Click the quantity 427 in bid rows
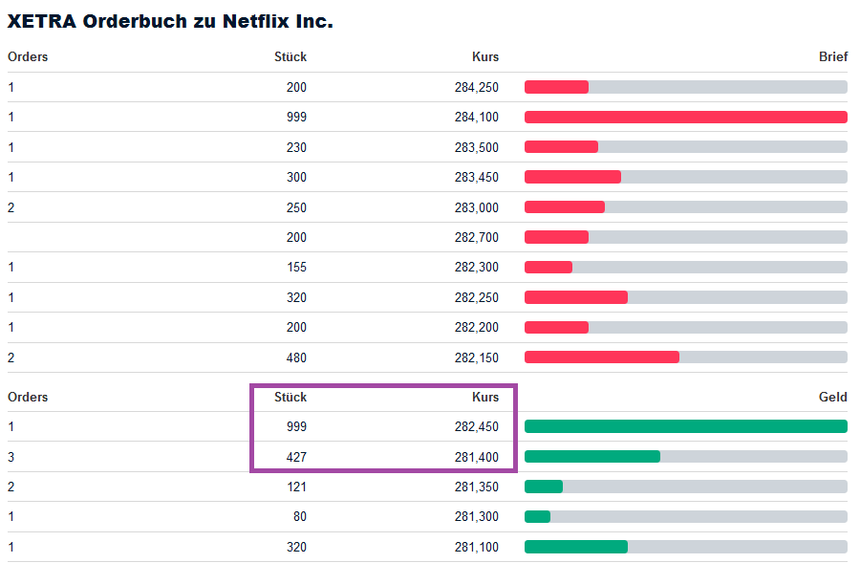 click(296, 457)
